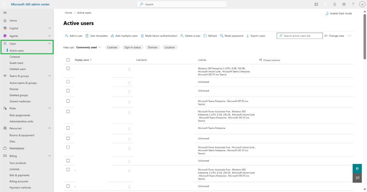
Task: Open the Commonly used filter set dropdown
Action: [x=89, y=47]
